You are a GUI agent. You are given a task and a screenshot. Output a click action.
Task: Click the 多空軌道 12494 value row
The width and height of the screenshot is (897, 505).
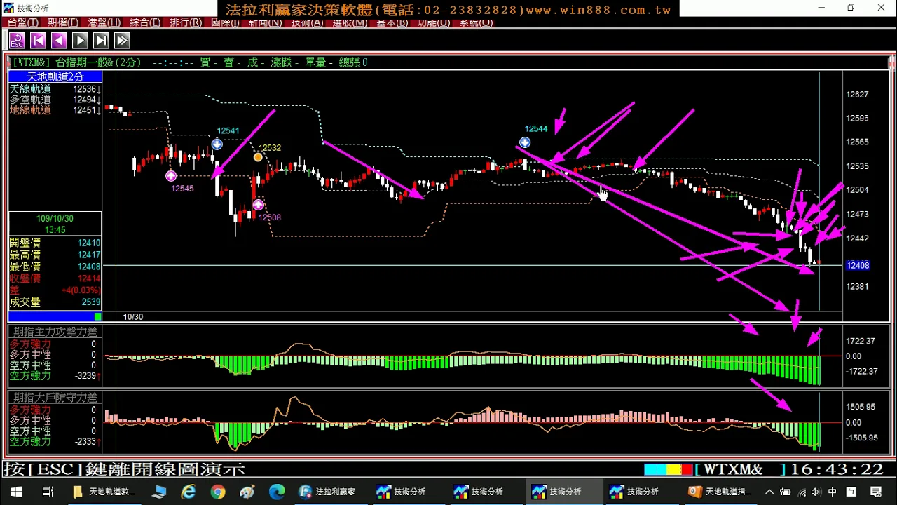click(55, 100)
